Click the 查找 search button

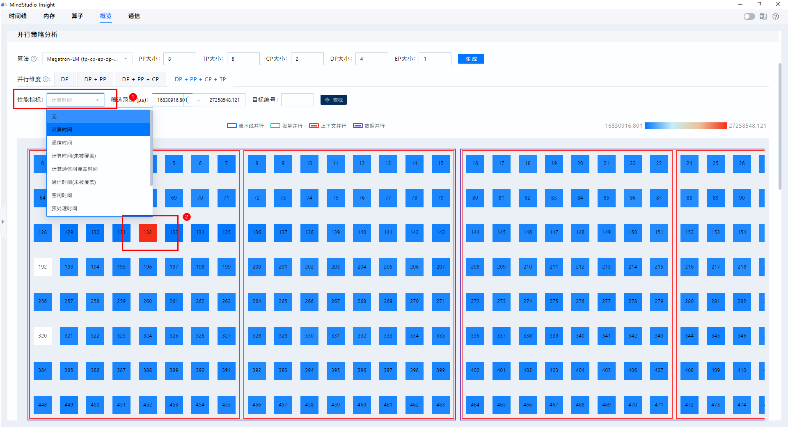coord(333,100)
